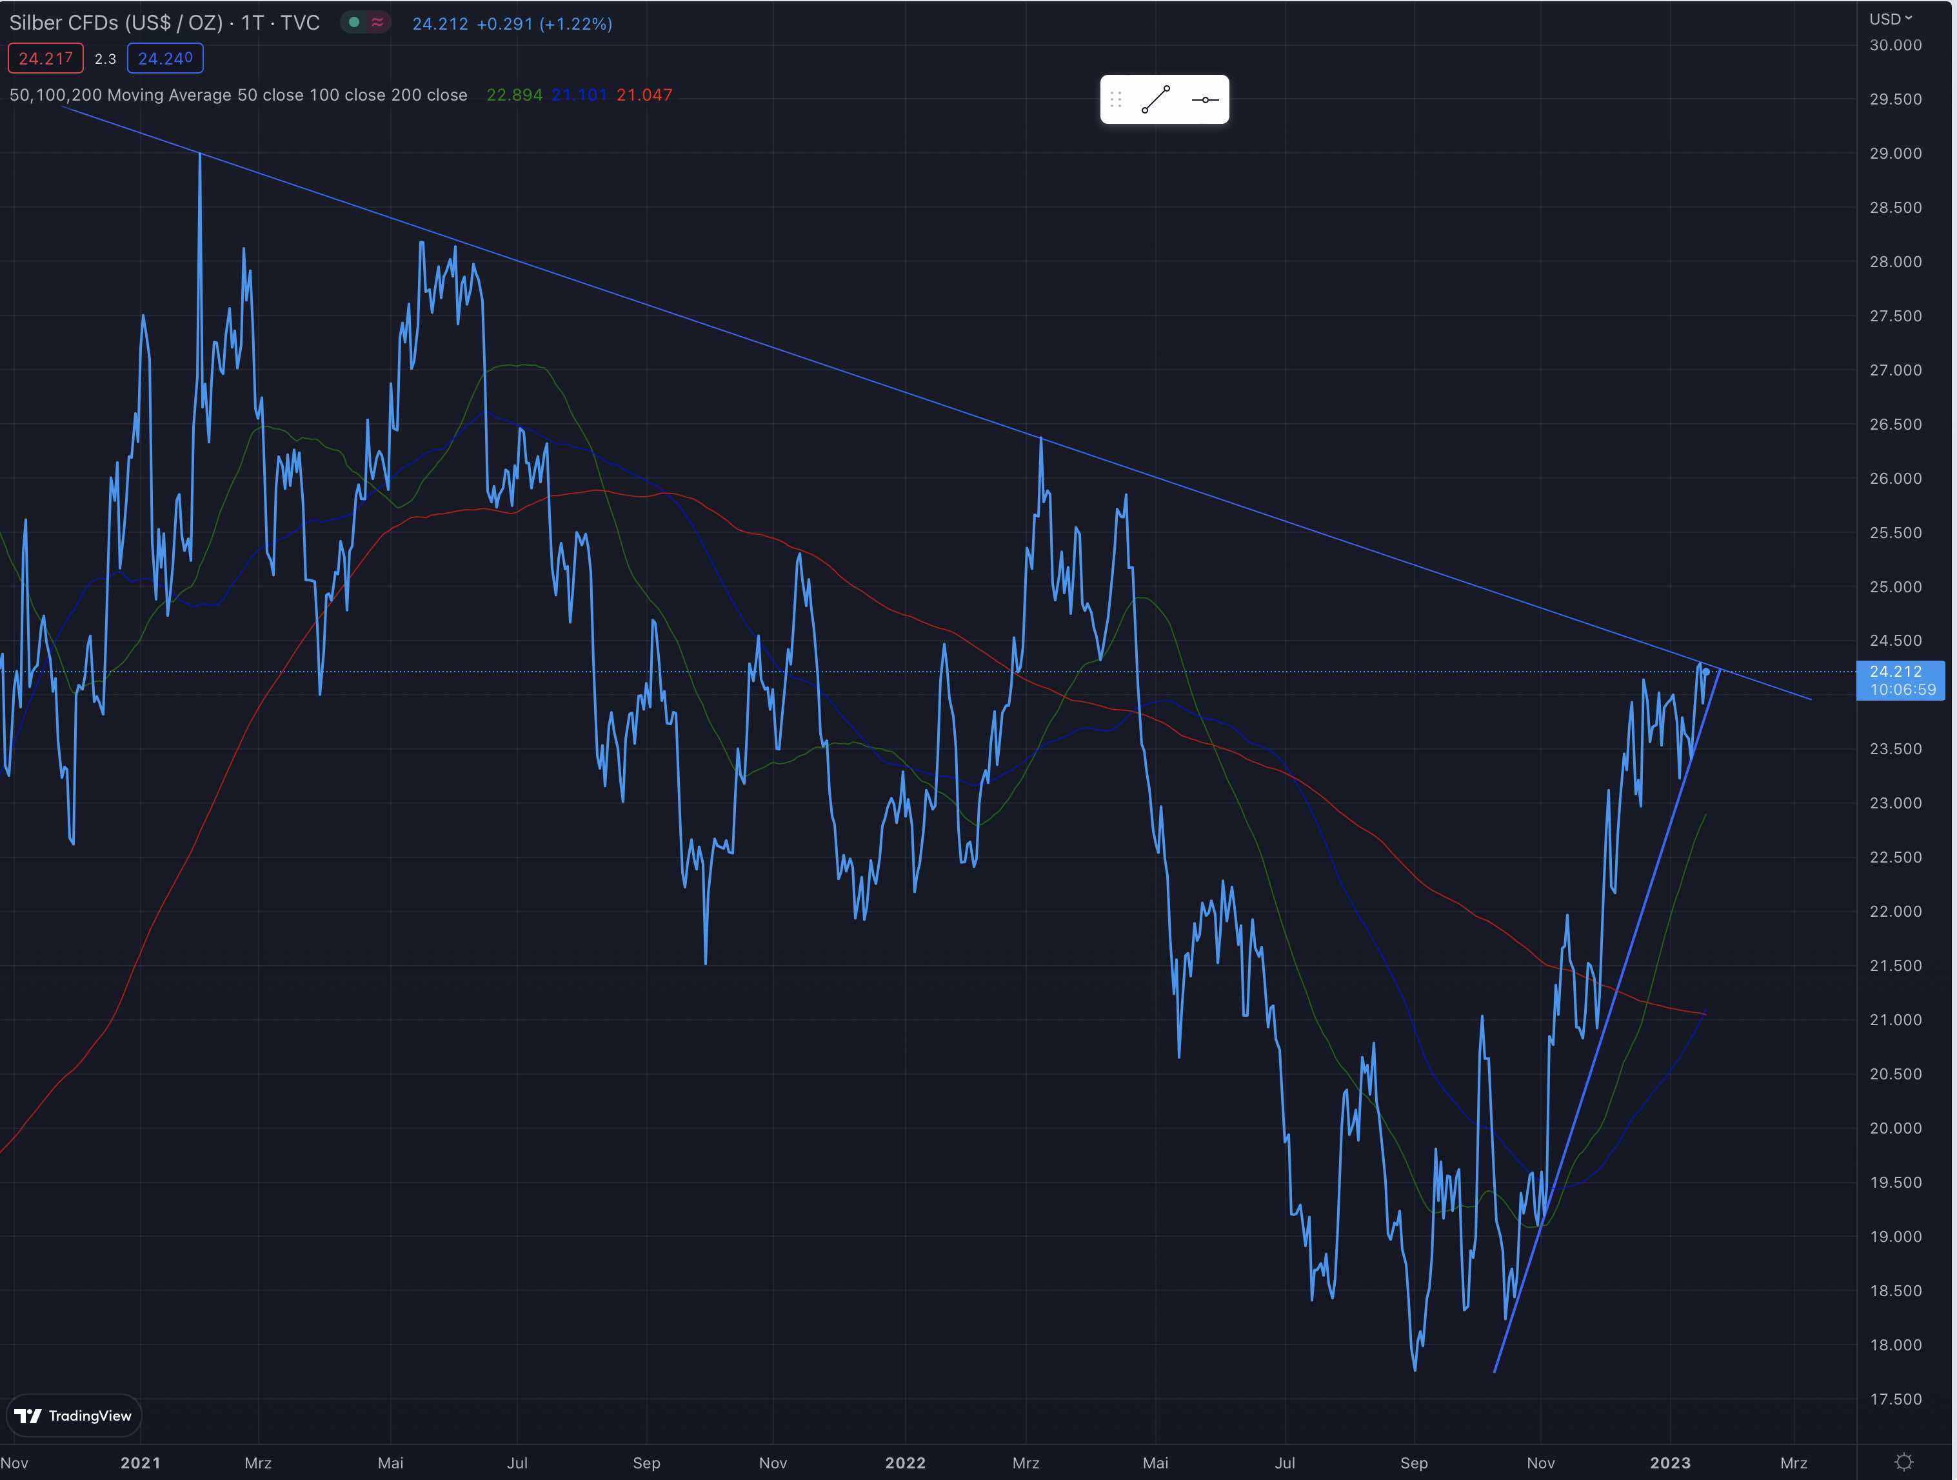This screenshot has height=1480, width=1957.
Task: Click the green 22.894 MA value
Action: pyautogui.click(x=514, y=95)
